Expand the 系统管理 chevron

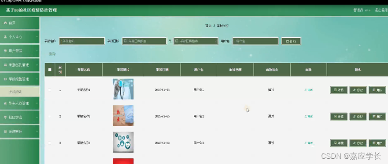37,132
